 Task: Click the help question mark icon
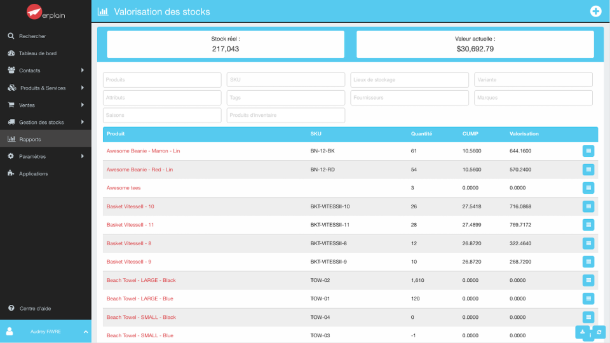11,308
